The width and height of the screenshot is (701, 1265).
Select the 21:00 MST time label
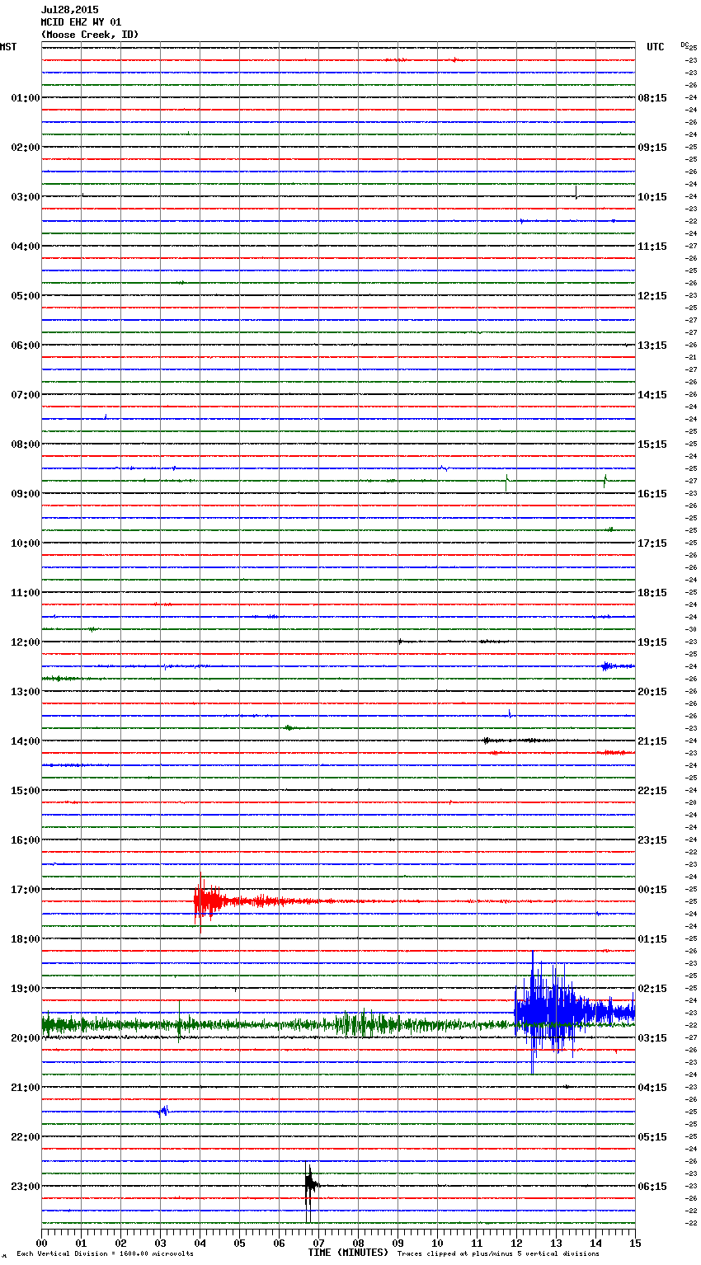25,1087
